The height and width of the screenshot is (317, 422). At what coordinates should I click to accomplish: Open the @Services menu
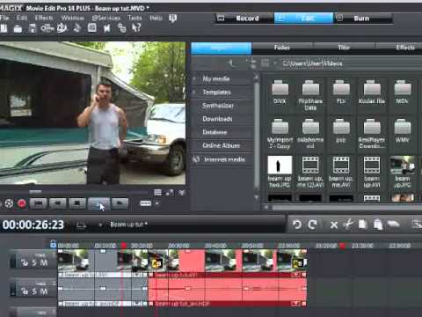click(106, 18)
